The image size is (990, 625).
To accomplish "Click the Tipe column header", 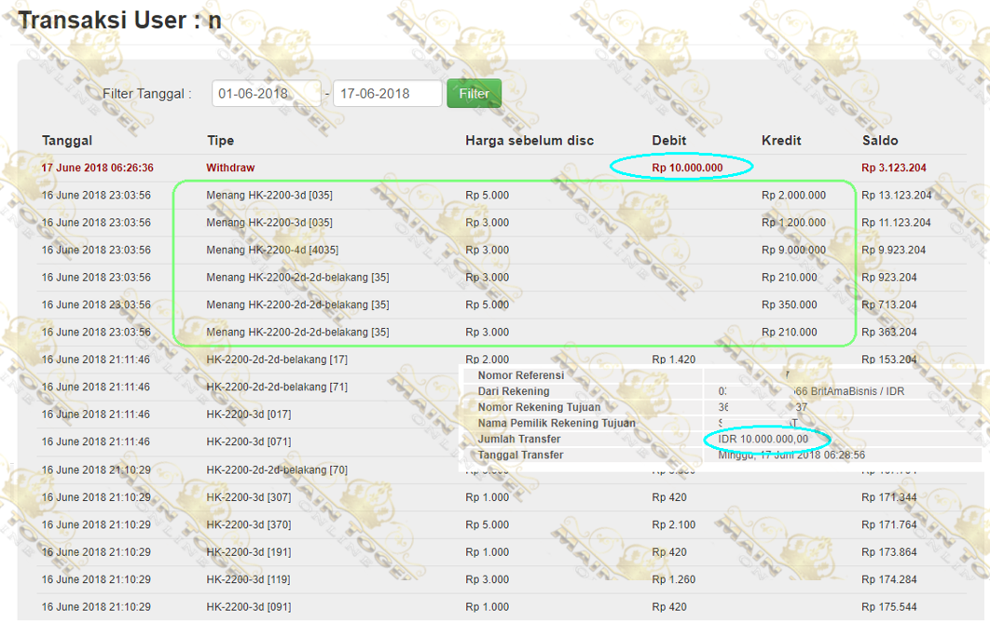I will (220, 141).
